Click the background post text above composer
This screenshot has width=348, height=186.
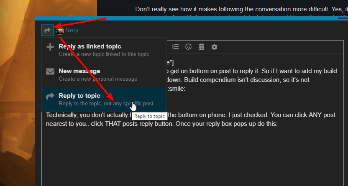(234, 9)
